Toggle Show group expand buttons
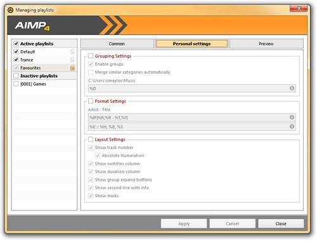Image resolution: width=317 pixels, height=241 pixels. click(91, 179)
